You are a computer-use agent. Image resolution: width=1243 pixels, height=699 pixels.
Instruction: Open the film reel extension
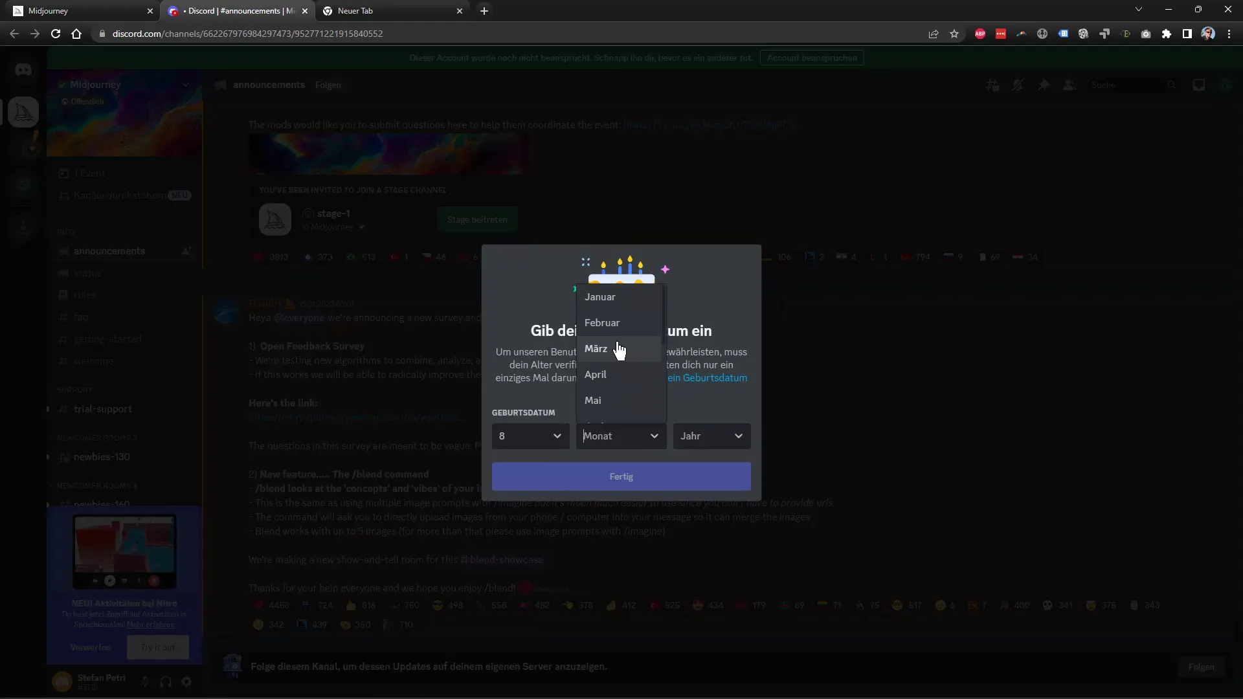pyautogui.click(x=1084, y=34)
